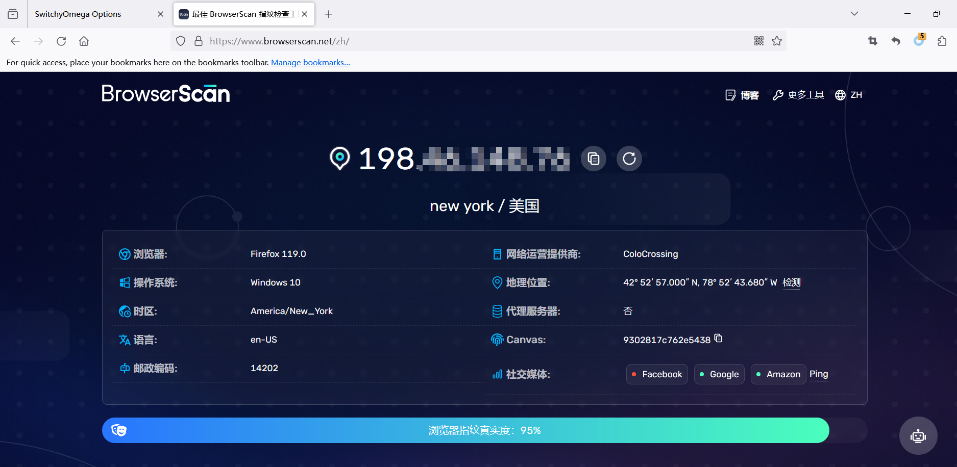Screen dimensions: 957x467
Task: Click the 社交媒体 social media icon
Action: 497,375
